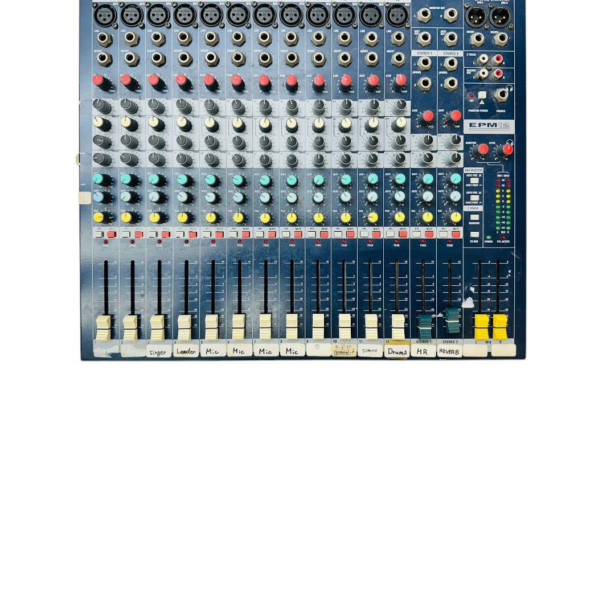Adjust the headphone level knob beside Monitor

tap(506, 149)
